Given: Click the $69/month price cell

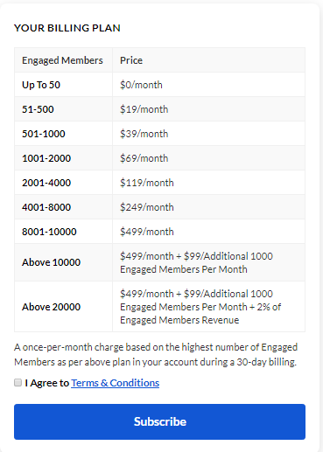Looking at the screenshot, I should point(209,158).
